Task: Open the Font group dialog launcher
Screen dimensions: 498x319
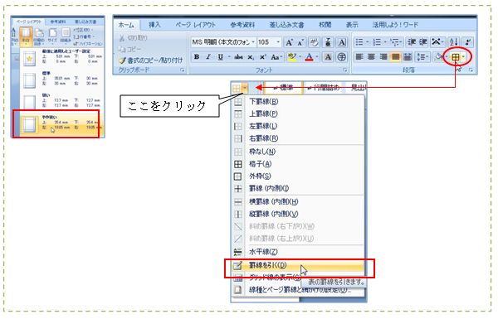Action: coord(344,70)
